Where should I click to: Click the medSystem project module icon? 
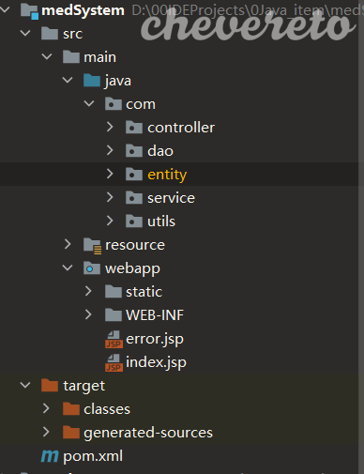pyautogui.click(x=29, y=11)
